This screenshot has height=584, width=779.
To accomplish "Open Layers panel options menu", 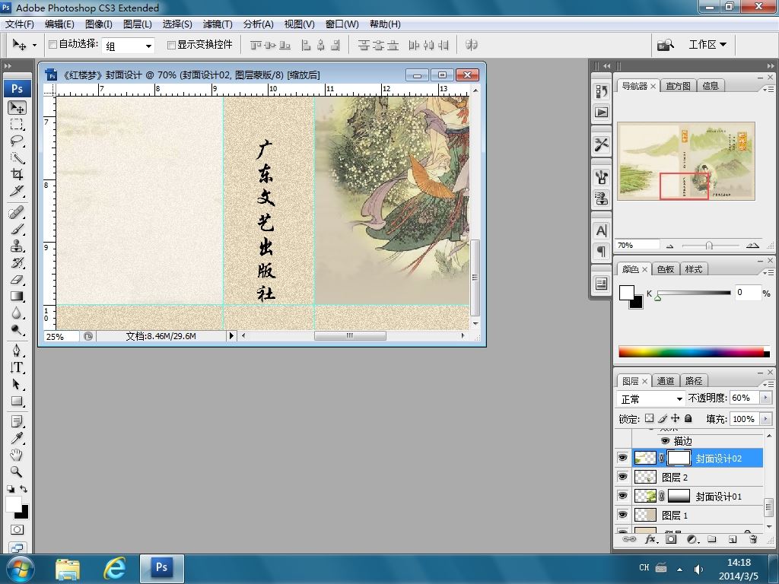I will [x=768, y=384].
